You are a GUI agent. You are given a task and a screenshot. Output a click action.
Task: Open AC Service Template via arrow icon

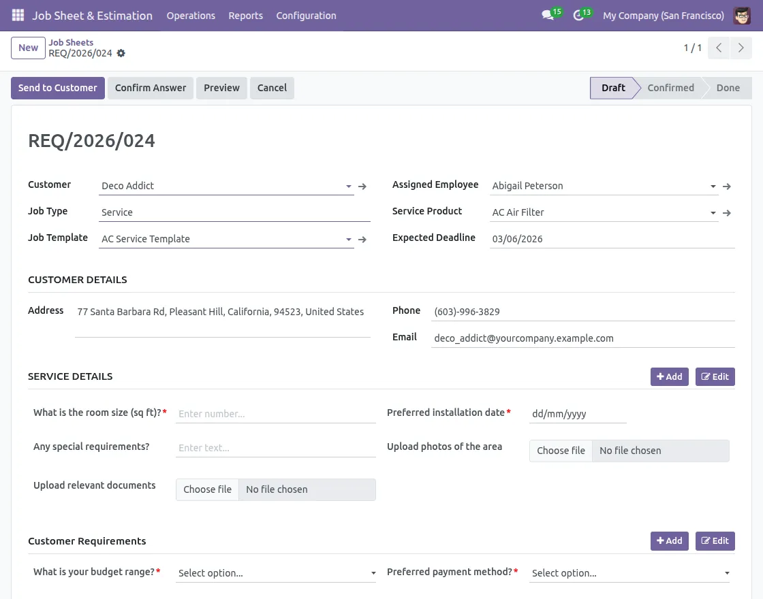pos(362,239)
